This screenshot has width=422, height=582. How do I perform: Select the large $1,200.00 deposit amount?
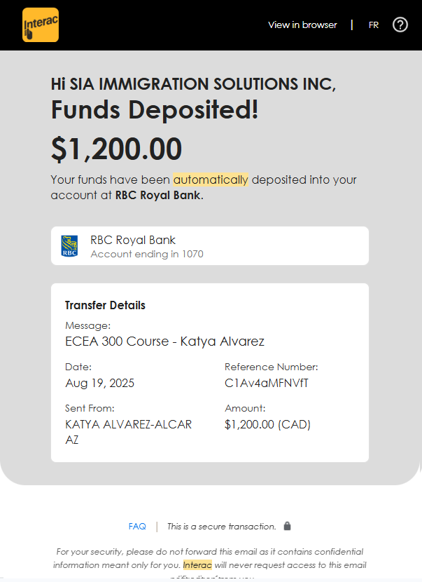pyautogui.click(x=116, y=149)
